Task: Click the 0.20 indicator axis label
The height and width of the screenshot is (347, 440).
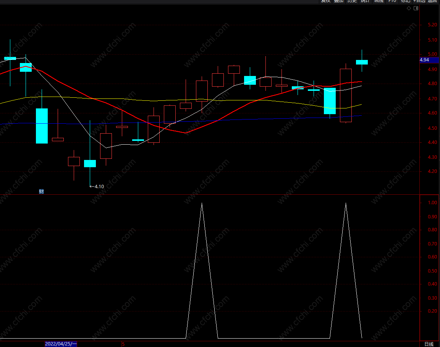Action: pos(432,311)
